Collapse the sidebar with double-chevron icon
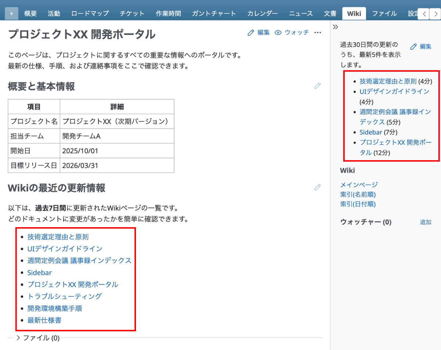This screenshot has width=441, height=350. pyautogui.click(x=335, y=27)
